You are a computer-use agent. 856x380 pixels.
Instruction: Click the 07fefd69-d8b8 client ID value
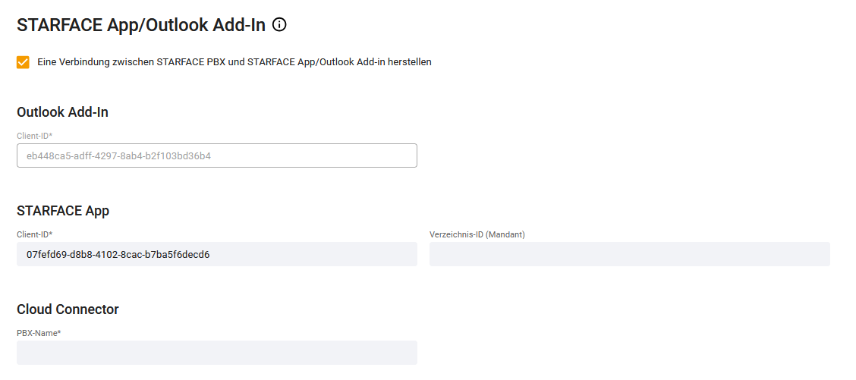[118, 255]
